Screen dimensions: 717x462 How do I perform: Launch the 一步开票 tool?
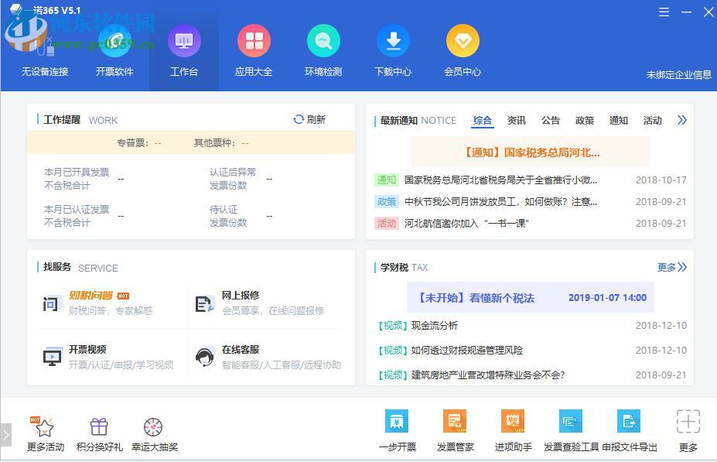coord(397,428)
